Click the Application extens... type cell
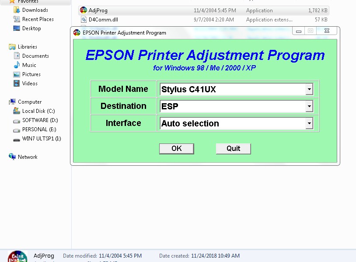Image resolution: width=356 pixels, height=262 pixels. click(x=269, y=20)
